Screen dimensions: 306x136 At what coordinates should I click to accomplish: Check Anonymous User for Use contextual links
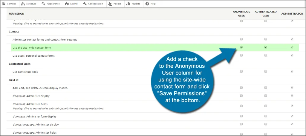(241, 72)
